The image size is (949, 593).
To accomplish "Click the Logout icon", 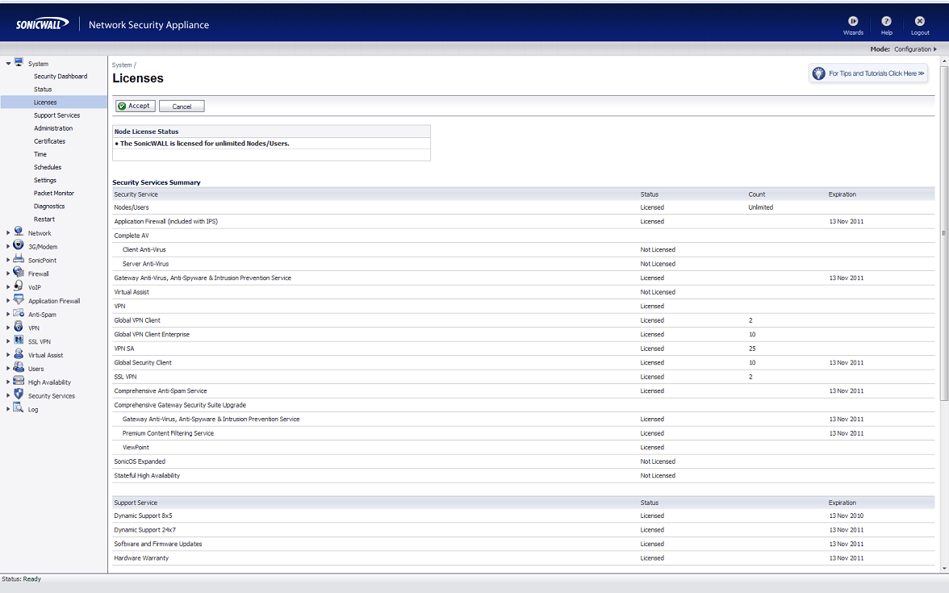I will (x=919, y=21).
